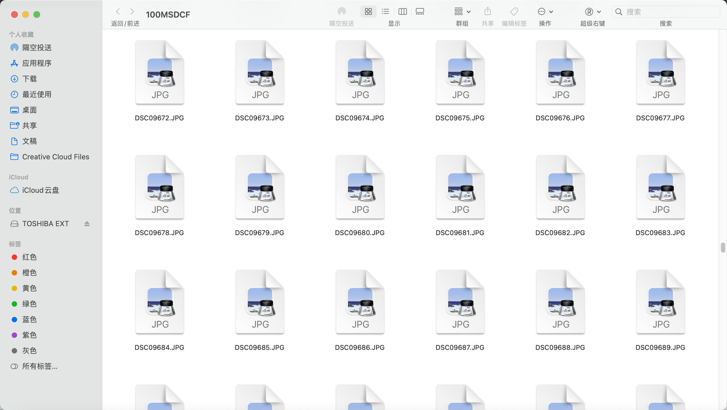This screenshot has height=410, width=727.
Task: Click the Share toolbar icon
Action: (x=487, y=12)
